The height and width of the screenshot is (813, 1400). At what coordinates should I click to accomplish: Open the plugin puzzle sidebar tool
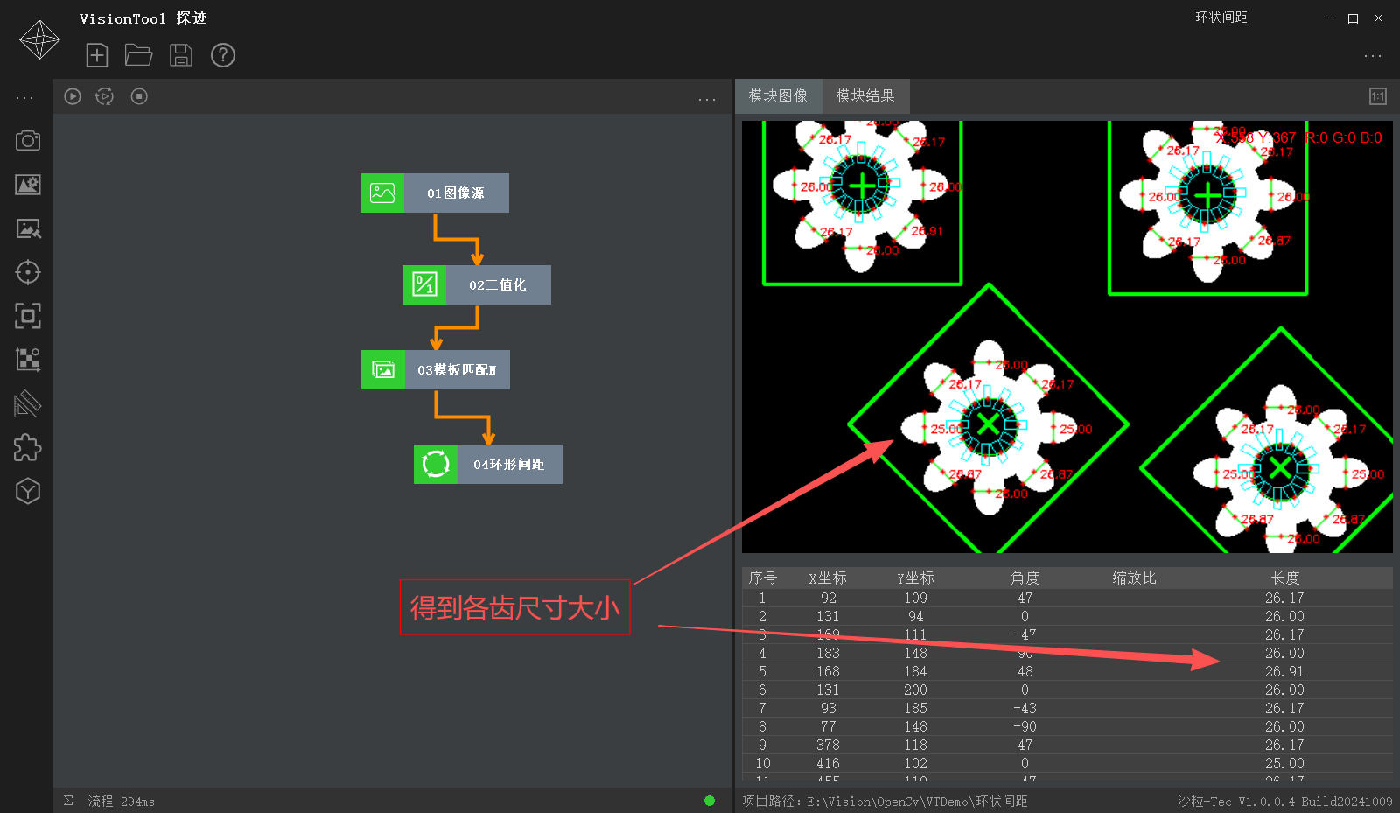pos(28,447)
